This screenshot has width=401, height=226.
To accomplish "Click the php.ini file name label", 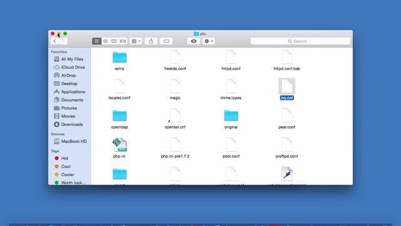I will click(120, 156).
